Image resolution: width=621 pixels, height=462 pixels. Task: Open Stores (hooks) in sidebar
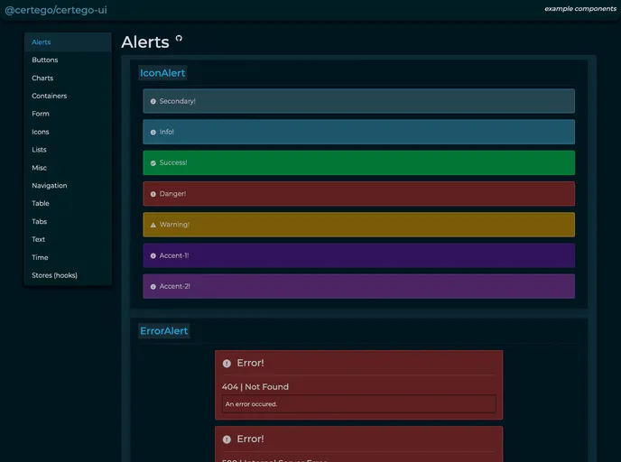coord(68,275)
